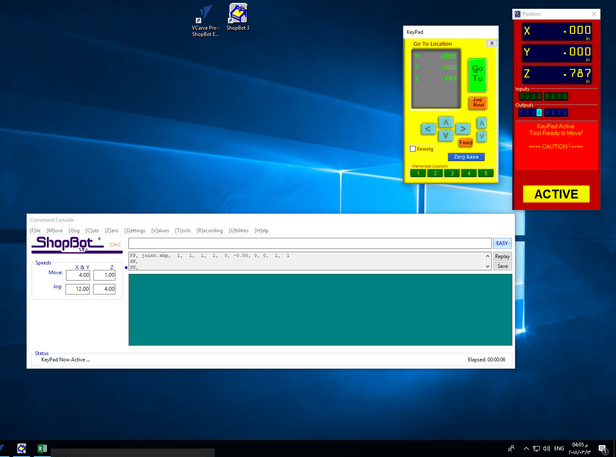Click the Y-minus down arrow in KeyPad
This screenshot has height=457, width=616.
pos(446,136)
